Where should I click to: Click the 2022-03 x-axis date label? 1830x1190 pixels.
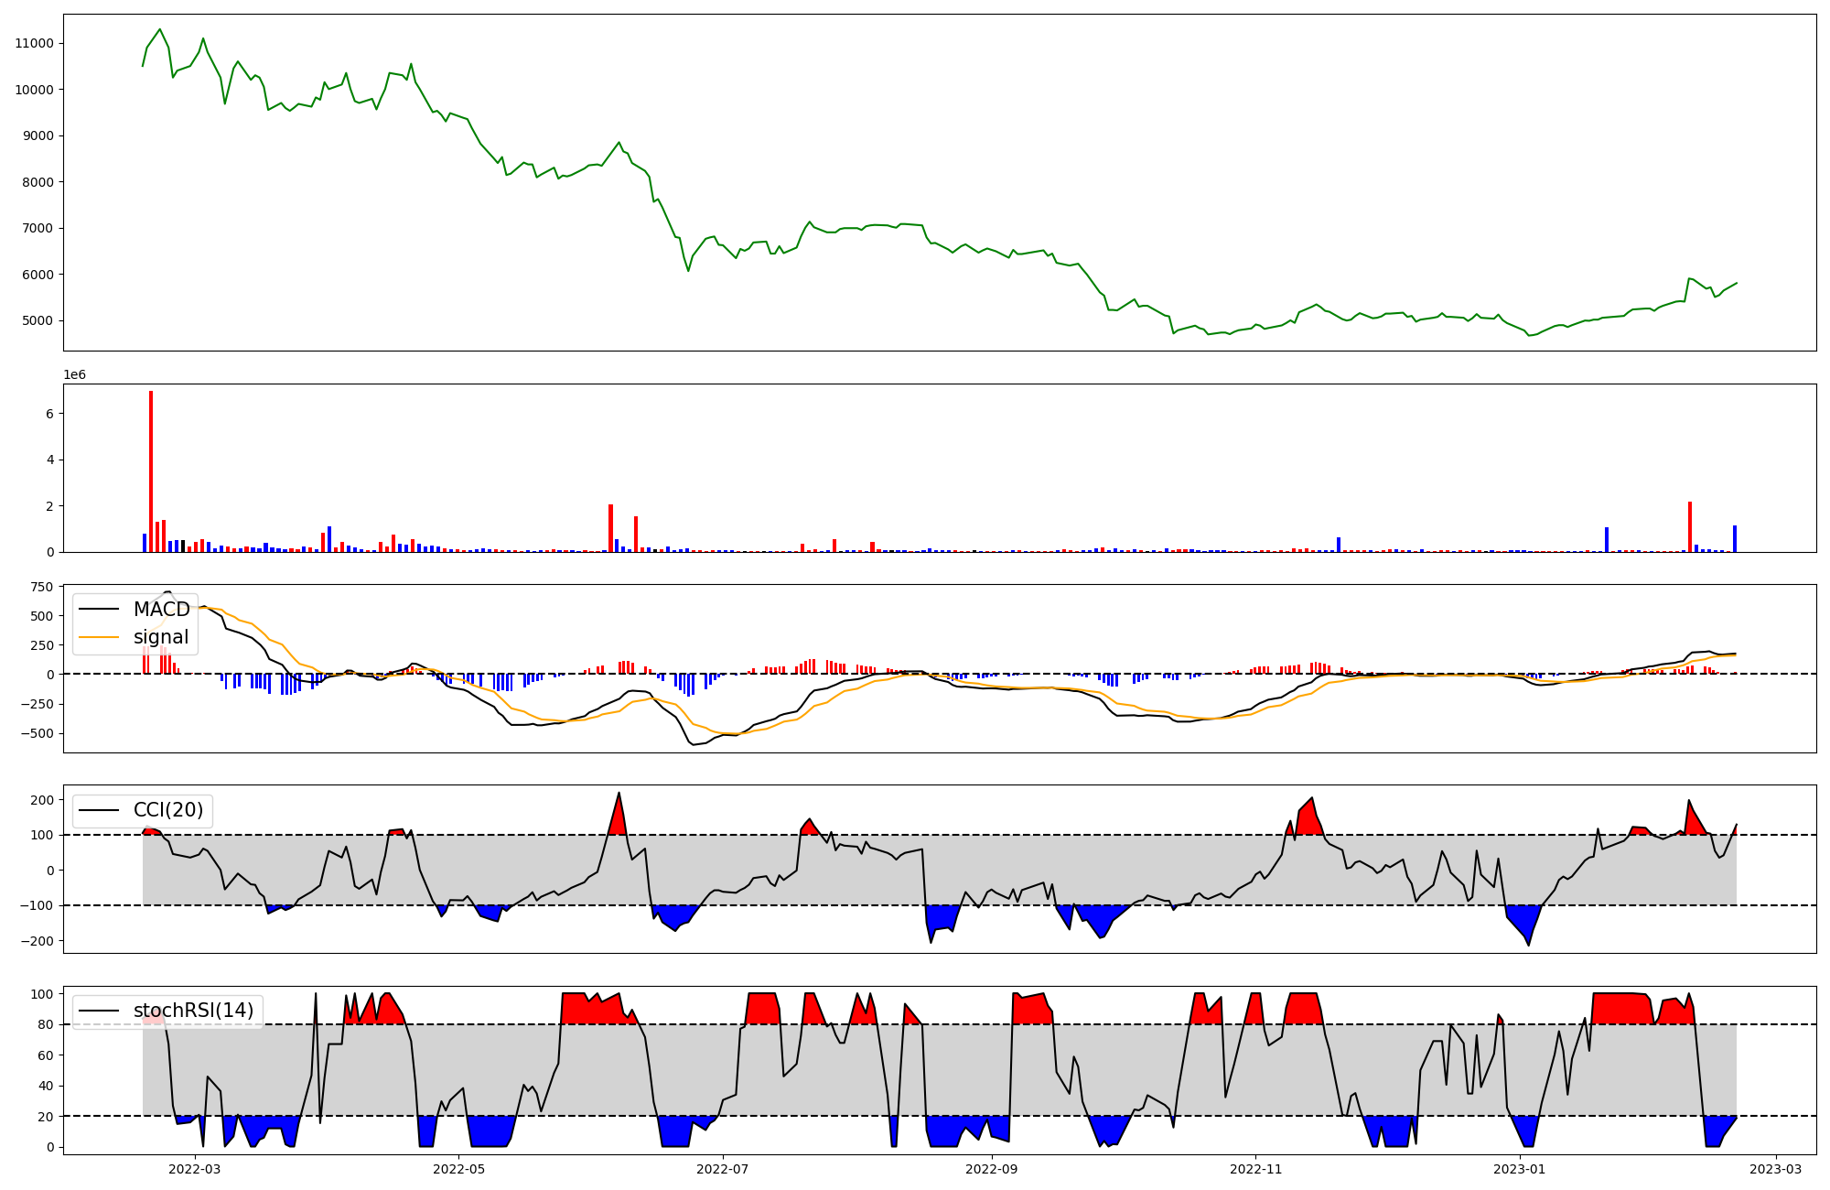click(194, 1169)
